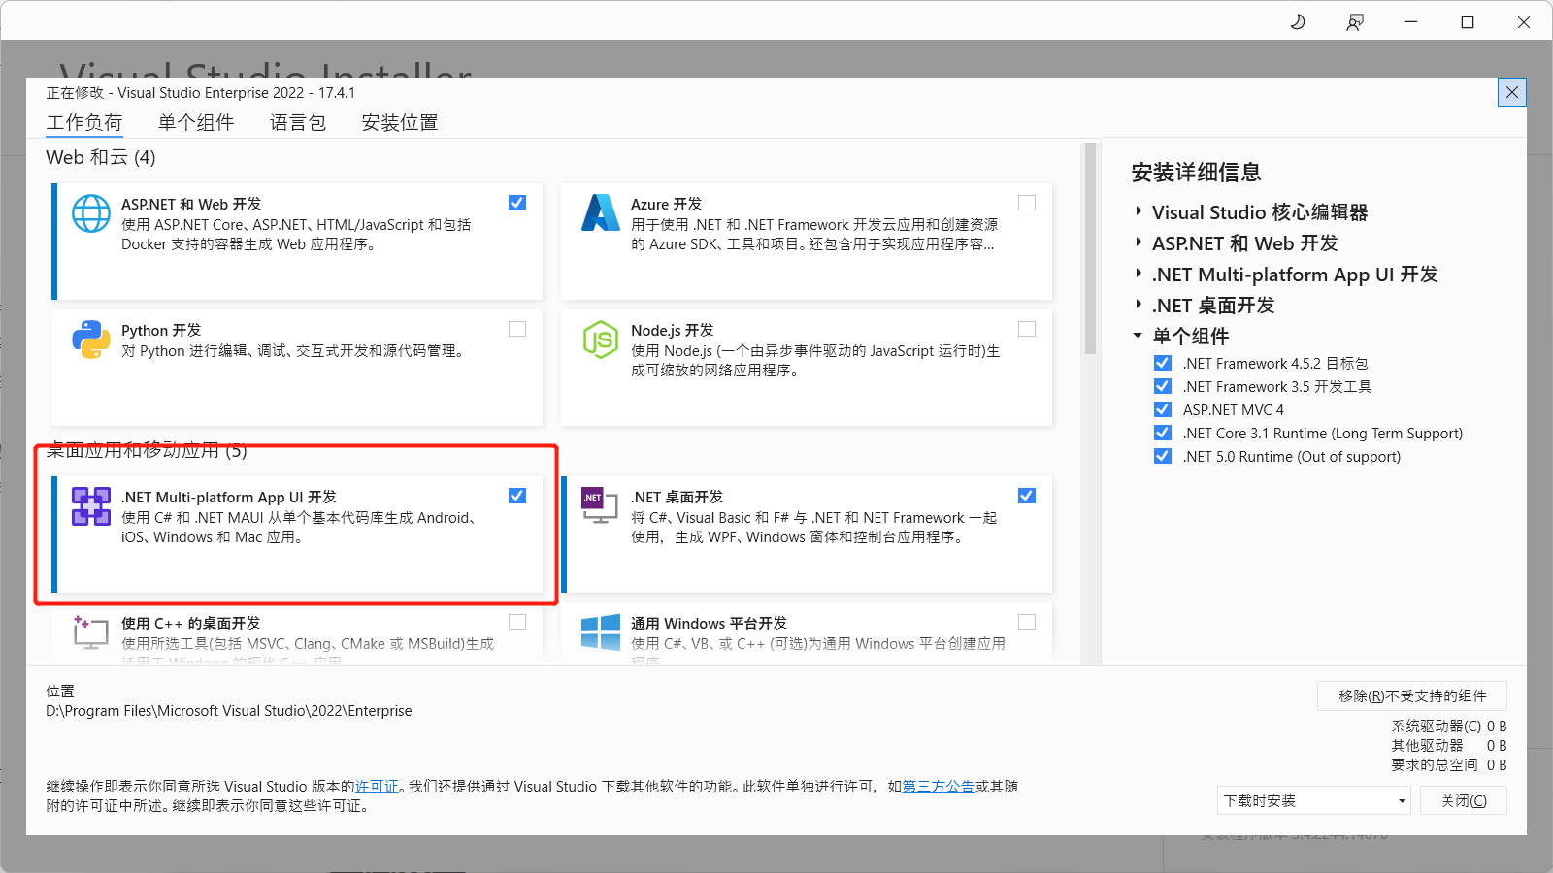
Task: Expand .NET 桌面开发 details node
Action: 1139,305
